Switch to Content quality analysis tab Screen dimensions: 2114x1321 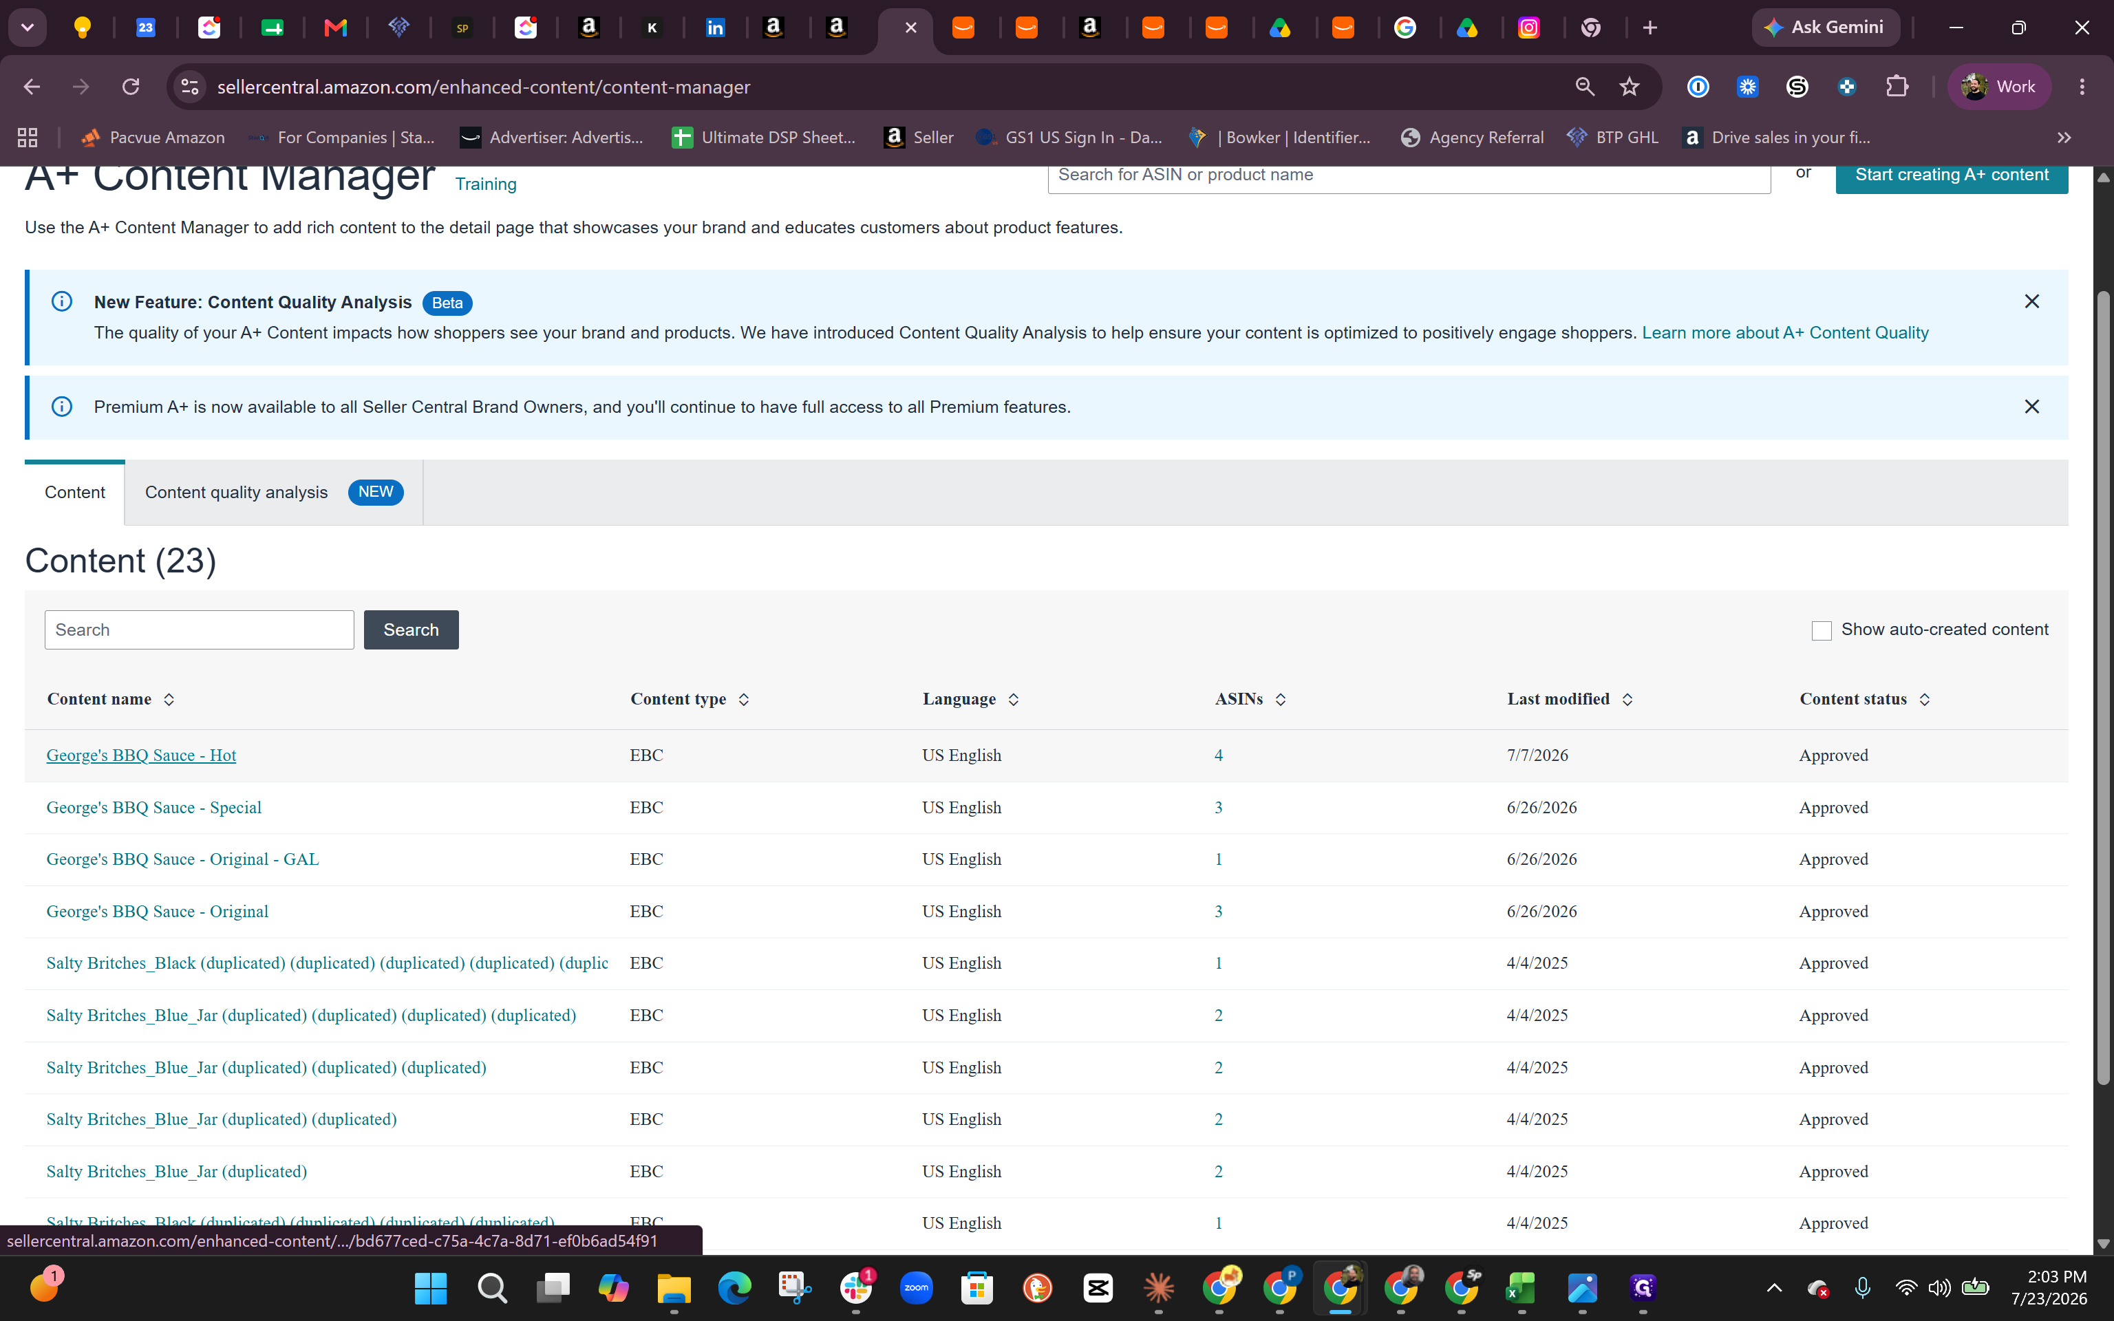click(275, 492)
